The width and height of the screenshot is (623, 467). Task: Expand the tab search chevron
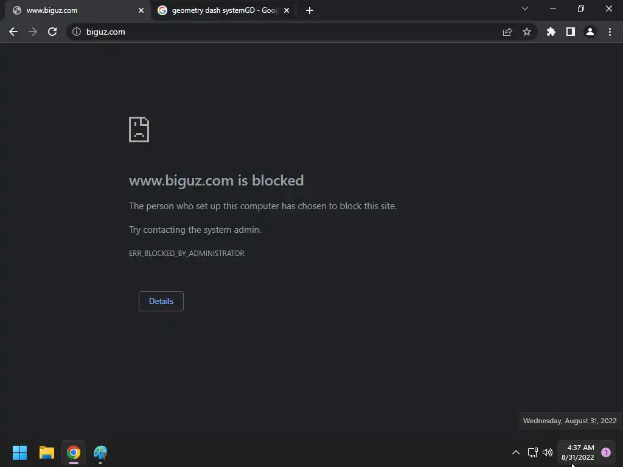(525, 9)
